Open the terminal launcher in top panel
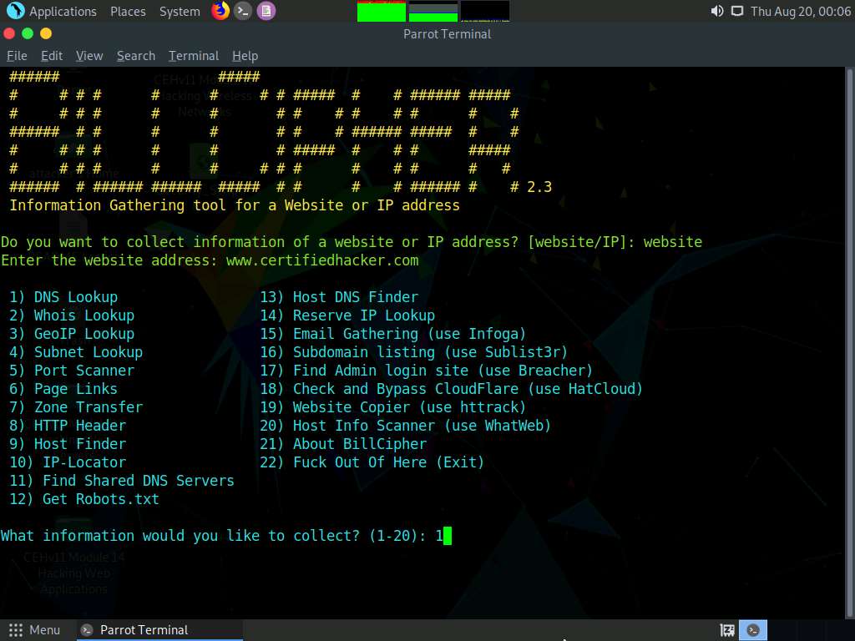855x641 pixels. tap(243, 11)
